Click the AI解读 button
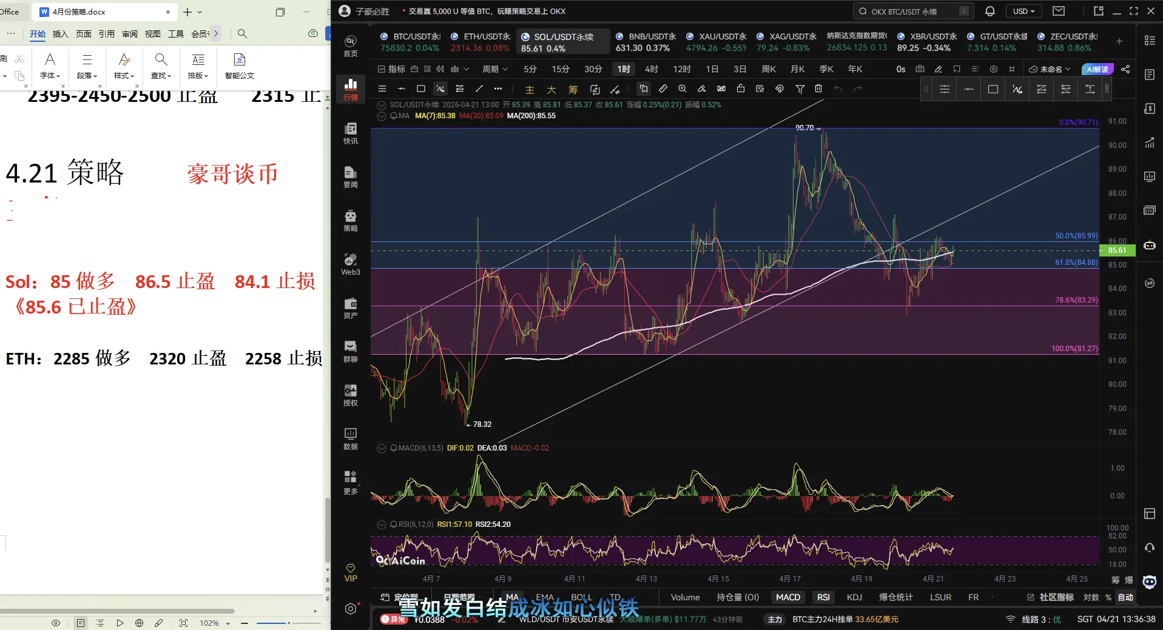 click(x=1098, y=69)
